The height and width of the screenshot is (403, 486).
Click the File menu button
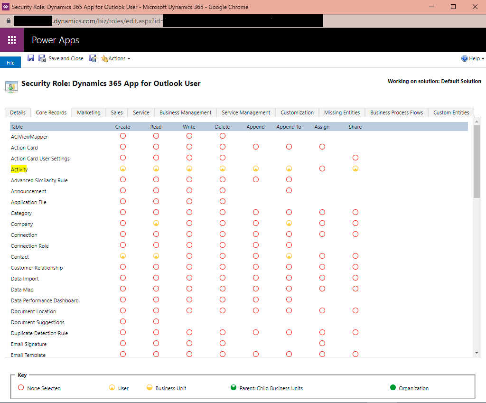pos(10,62)
